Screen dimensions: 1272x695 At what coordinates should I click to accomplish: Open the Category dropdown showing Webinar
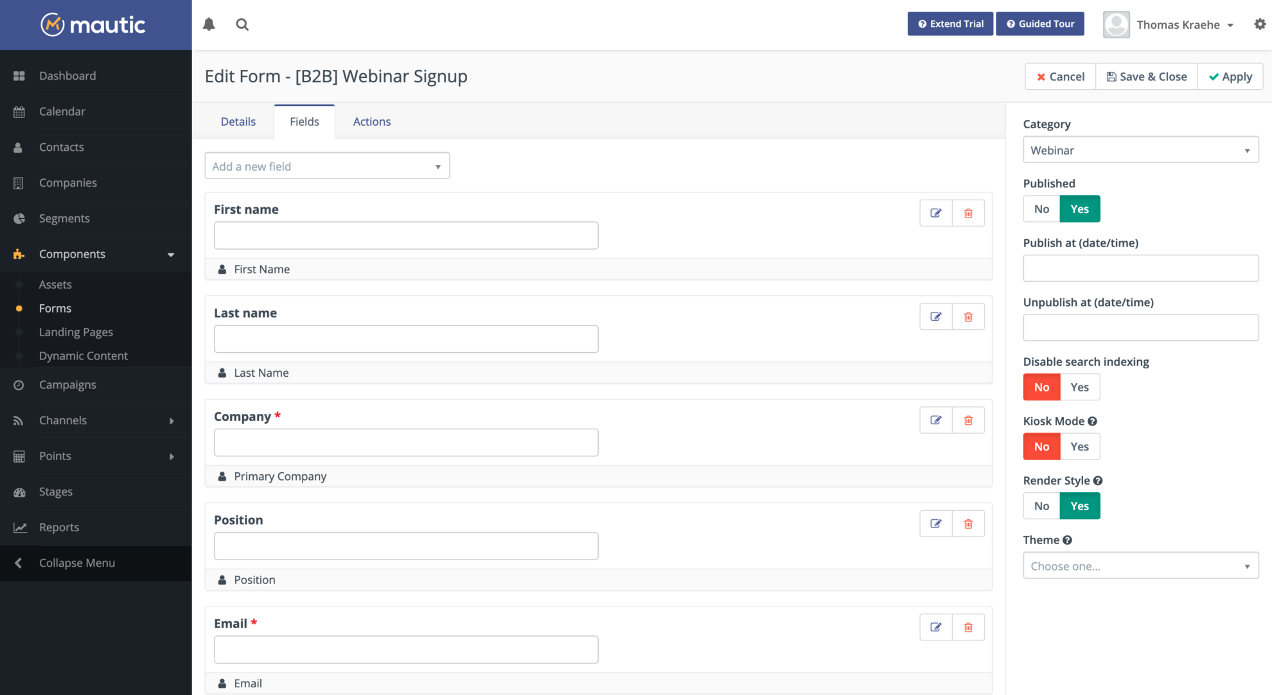pos(1140,150)
